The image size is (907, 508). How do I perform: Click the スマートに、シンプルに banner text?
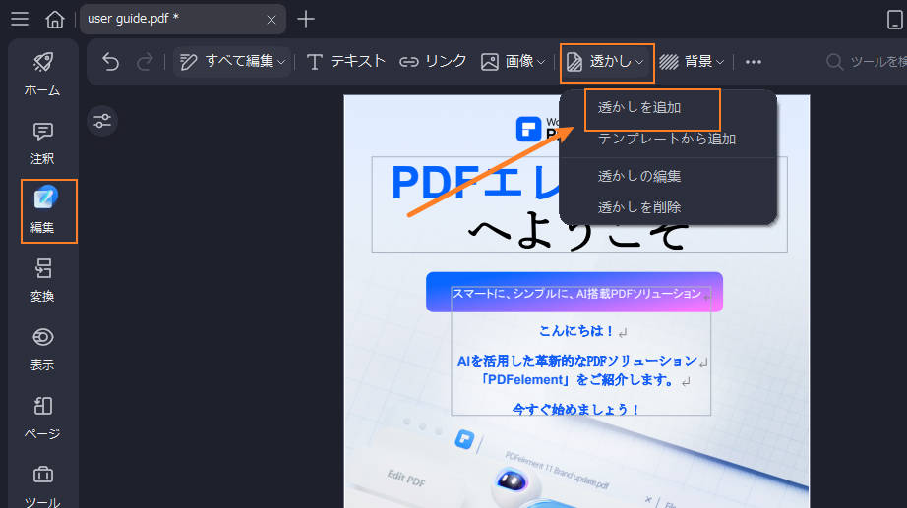[576, 293]
